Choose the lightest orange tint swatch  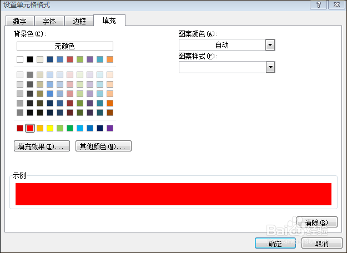pos(110,75)
